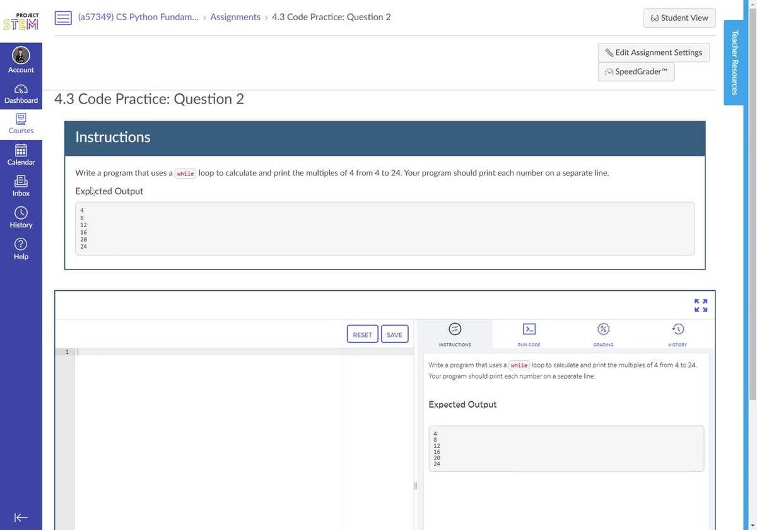Open the Calendar from sidebar
757x530 pixels.
21,155
